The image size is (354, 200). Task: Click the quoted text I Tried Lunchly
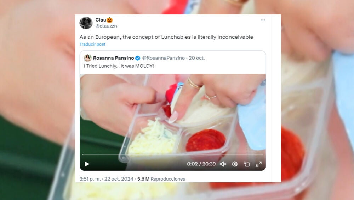click(119, 66)
